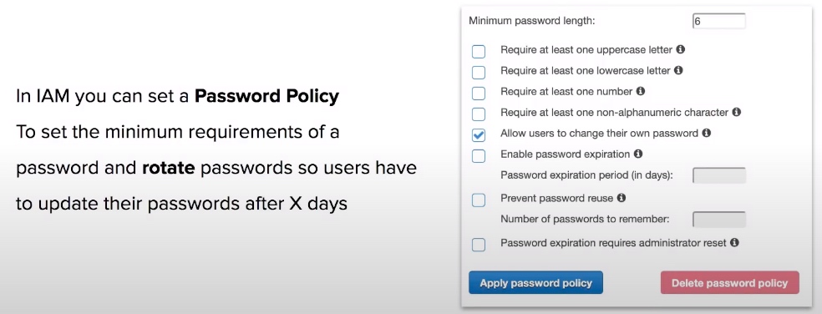
Task: Click the Password expiration period days field
Action: click(x=718, y=175)
